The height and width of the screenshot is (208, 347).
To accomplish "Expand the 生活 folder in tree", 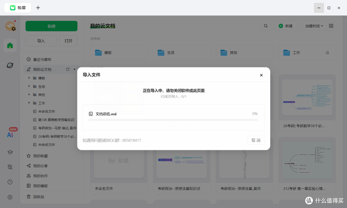I will [29, 86].
